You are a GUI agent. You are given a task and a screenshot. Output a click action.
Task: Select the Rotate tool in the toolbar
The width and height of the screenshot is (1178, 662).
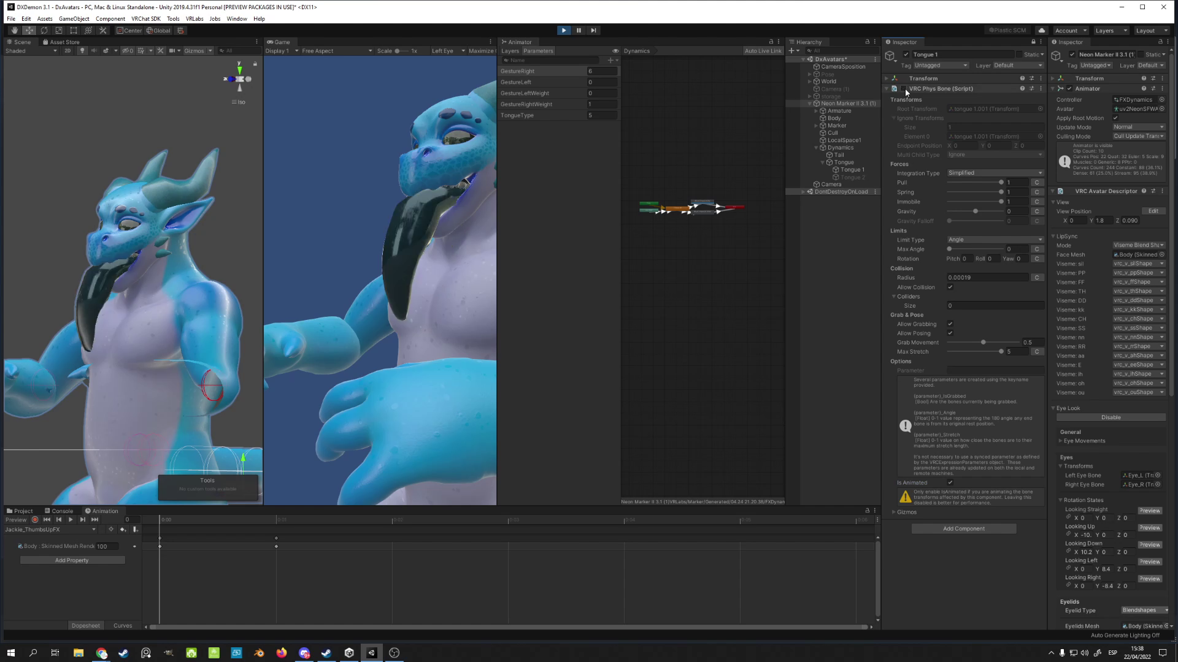tap(44, 30)
